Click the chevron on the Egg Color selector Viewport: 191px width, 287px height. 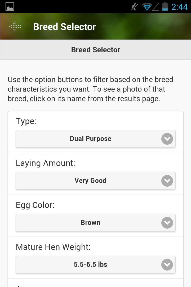coord(167,222)
